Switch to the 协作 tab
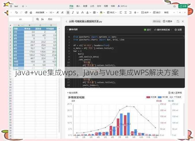Viewport: 195px width, 141px height. coord(99,6)
